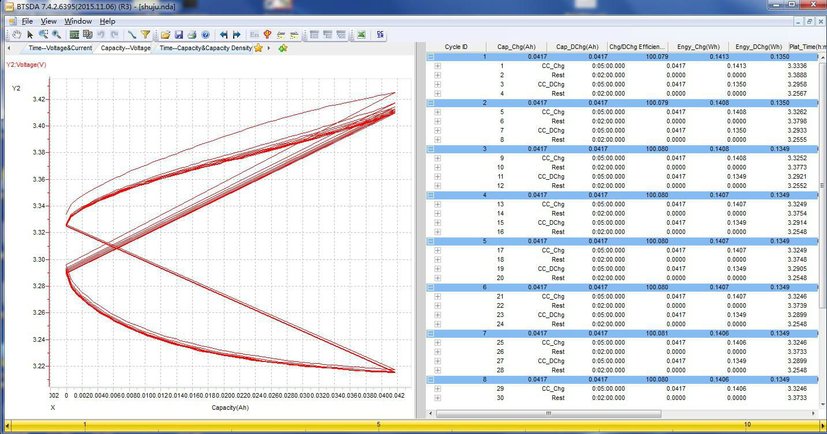
Task: Click the Chg/DChg Efficiency column header
Action: pyautogui.click(x=637, y=47)
